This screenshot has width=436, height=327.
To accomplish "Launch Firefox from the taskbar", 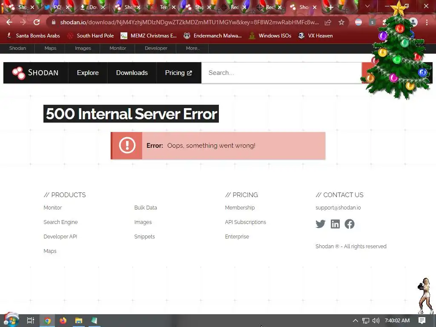I will coord(63,321).
